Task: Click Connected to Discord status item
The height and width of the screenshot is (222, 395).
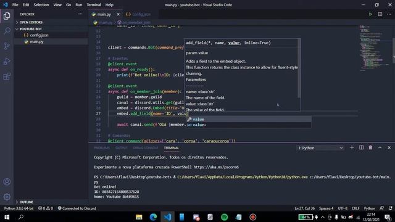Action: 77,208
